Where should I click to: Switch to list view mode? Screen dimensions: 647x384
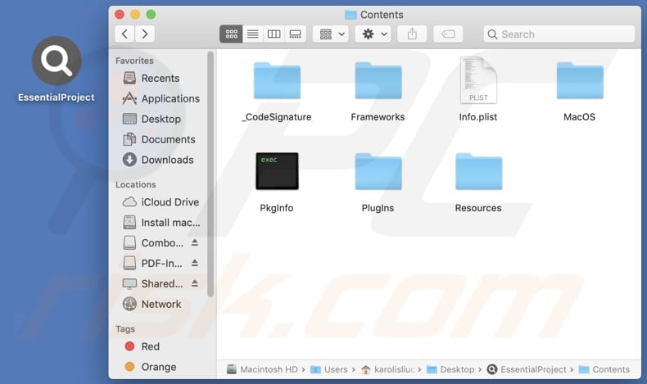pyautogui.click(x=252, y=34)
